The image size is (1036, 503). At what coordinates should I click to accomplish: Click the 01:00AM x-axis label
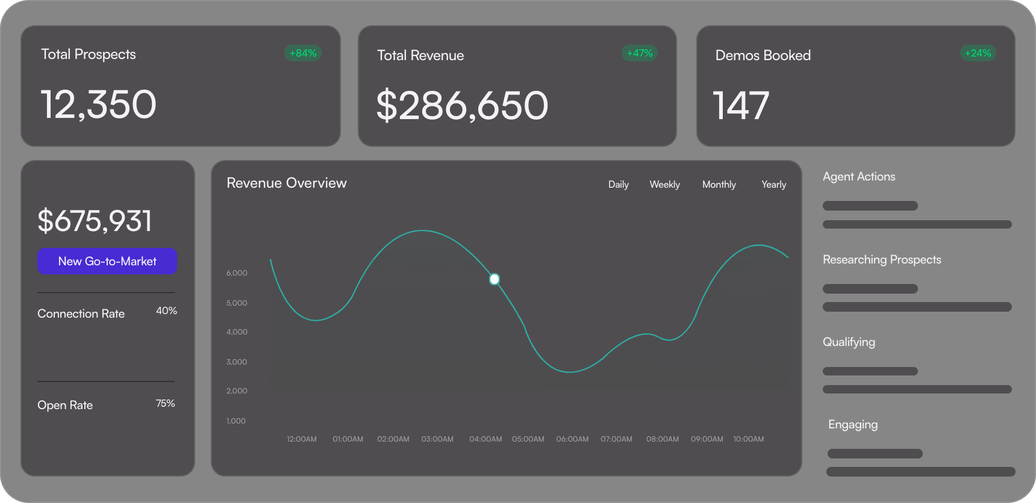[348, 439]
